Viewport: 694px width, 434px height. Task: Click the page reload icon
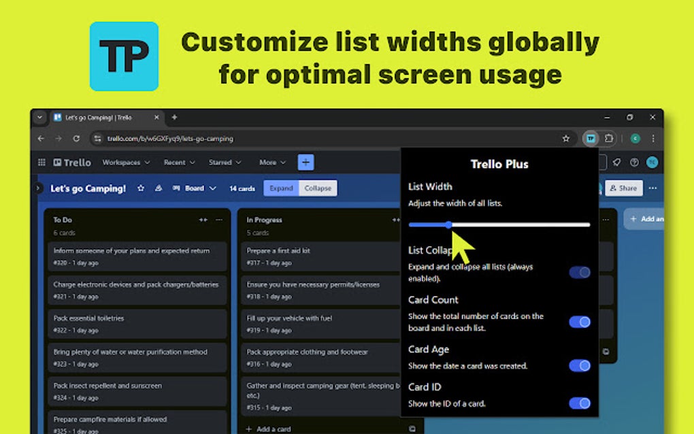click(76, 138)
